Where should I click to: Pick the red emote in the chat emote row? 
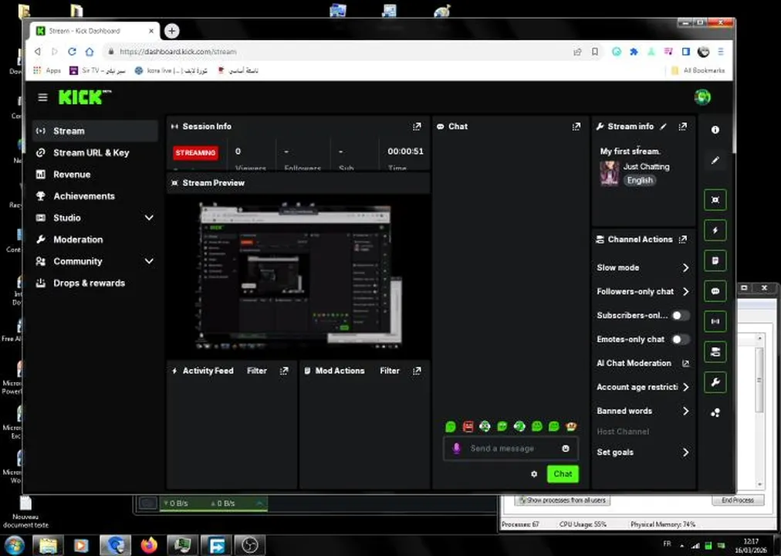[468, 426]
